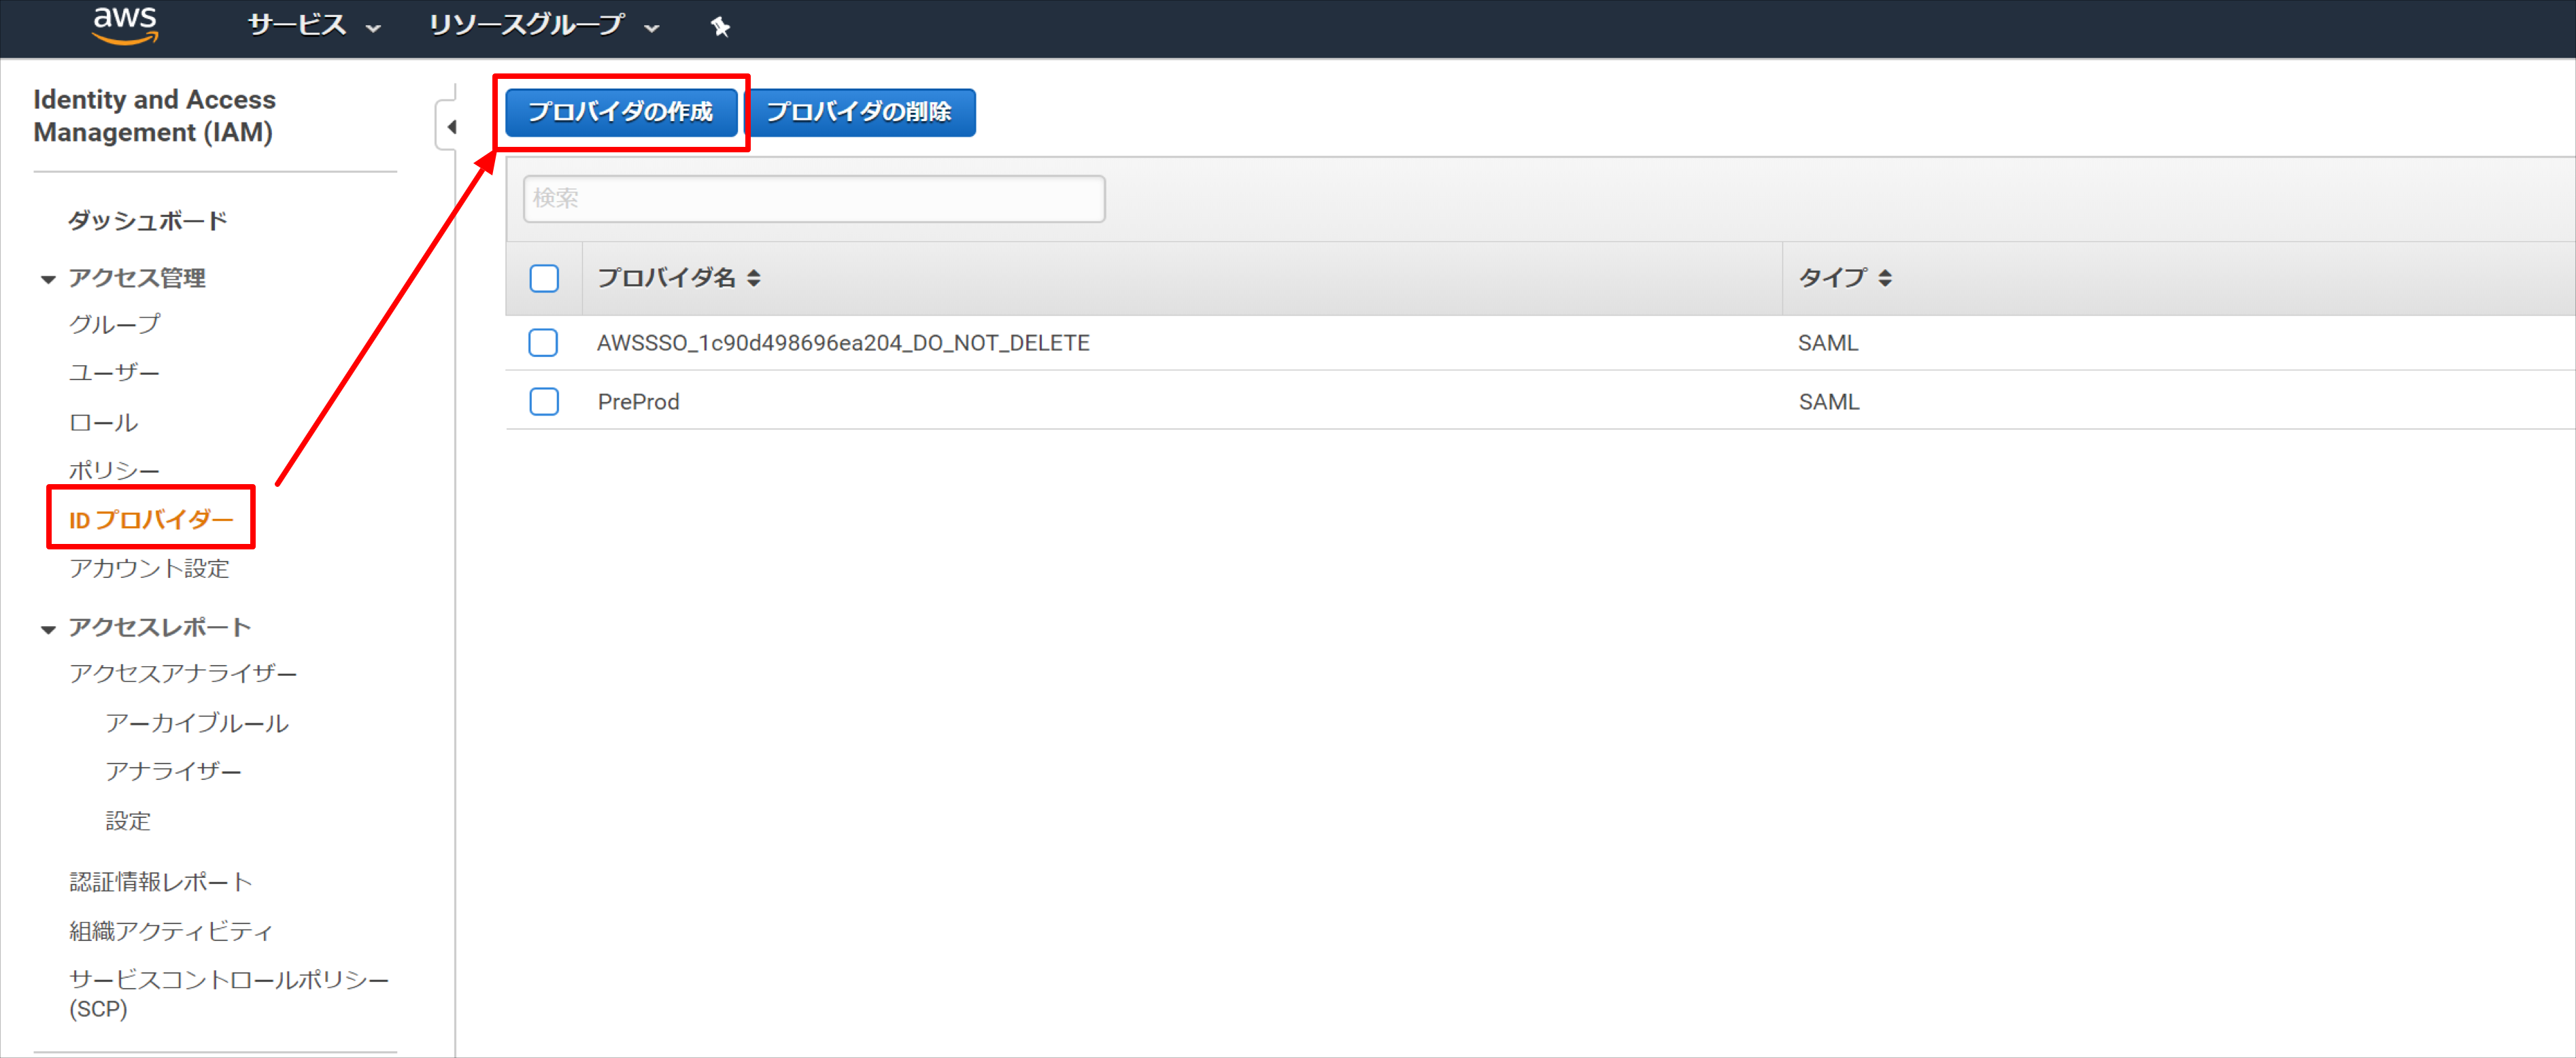Click SAML type in the AWSSSO row

pos(1828,343)
